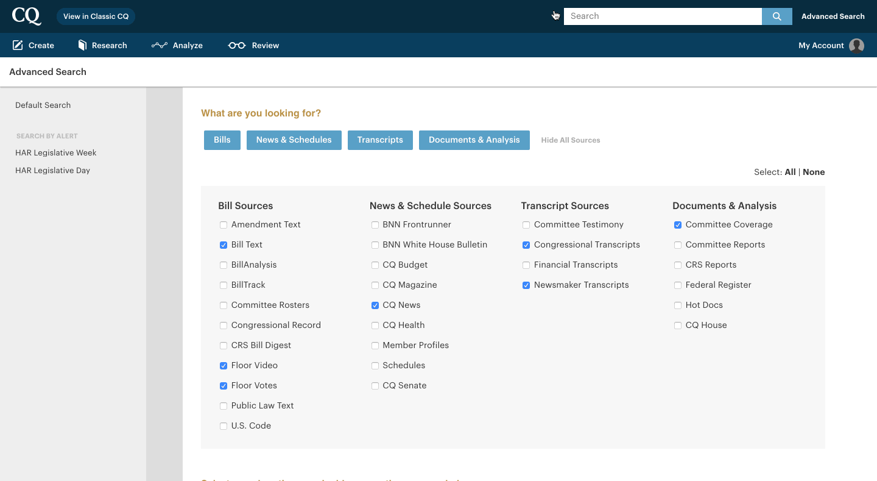Check the Schedules source option
This screenshot has width=877, height=481.
[375, 365]
